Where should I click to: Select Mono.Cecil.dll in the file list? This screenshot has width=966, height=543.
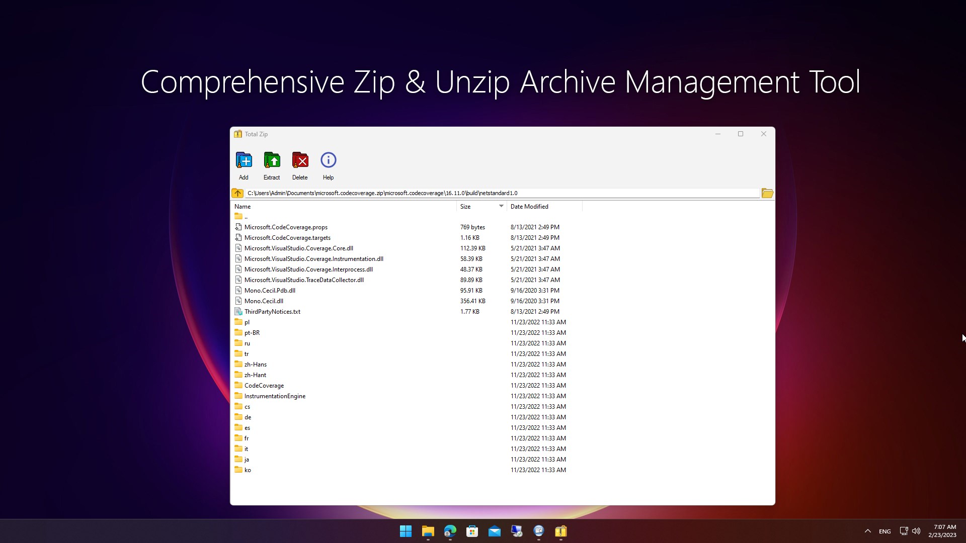click(x=263, y=301)
